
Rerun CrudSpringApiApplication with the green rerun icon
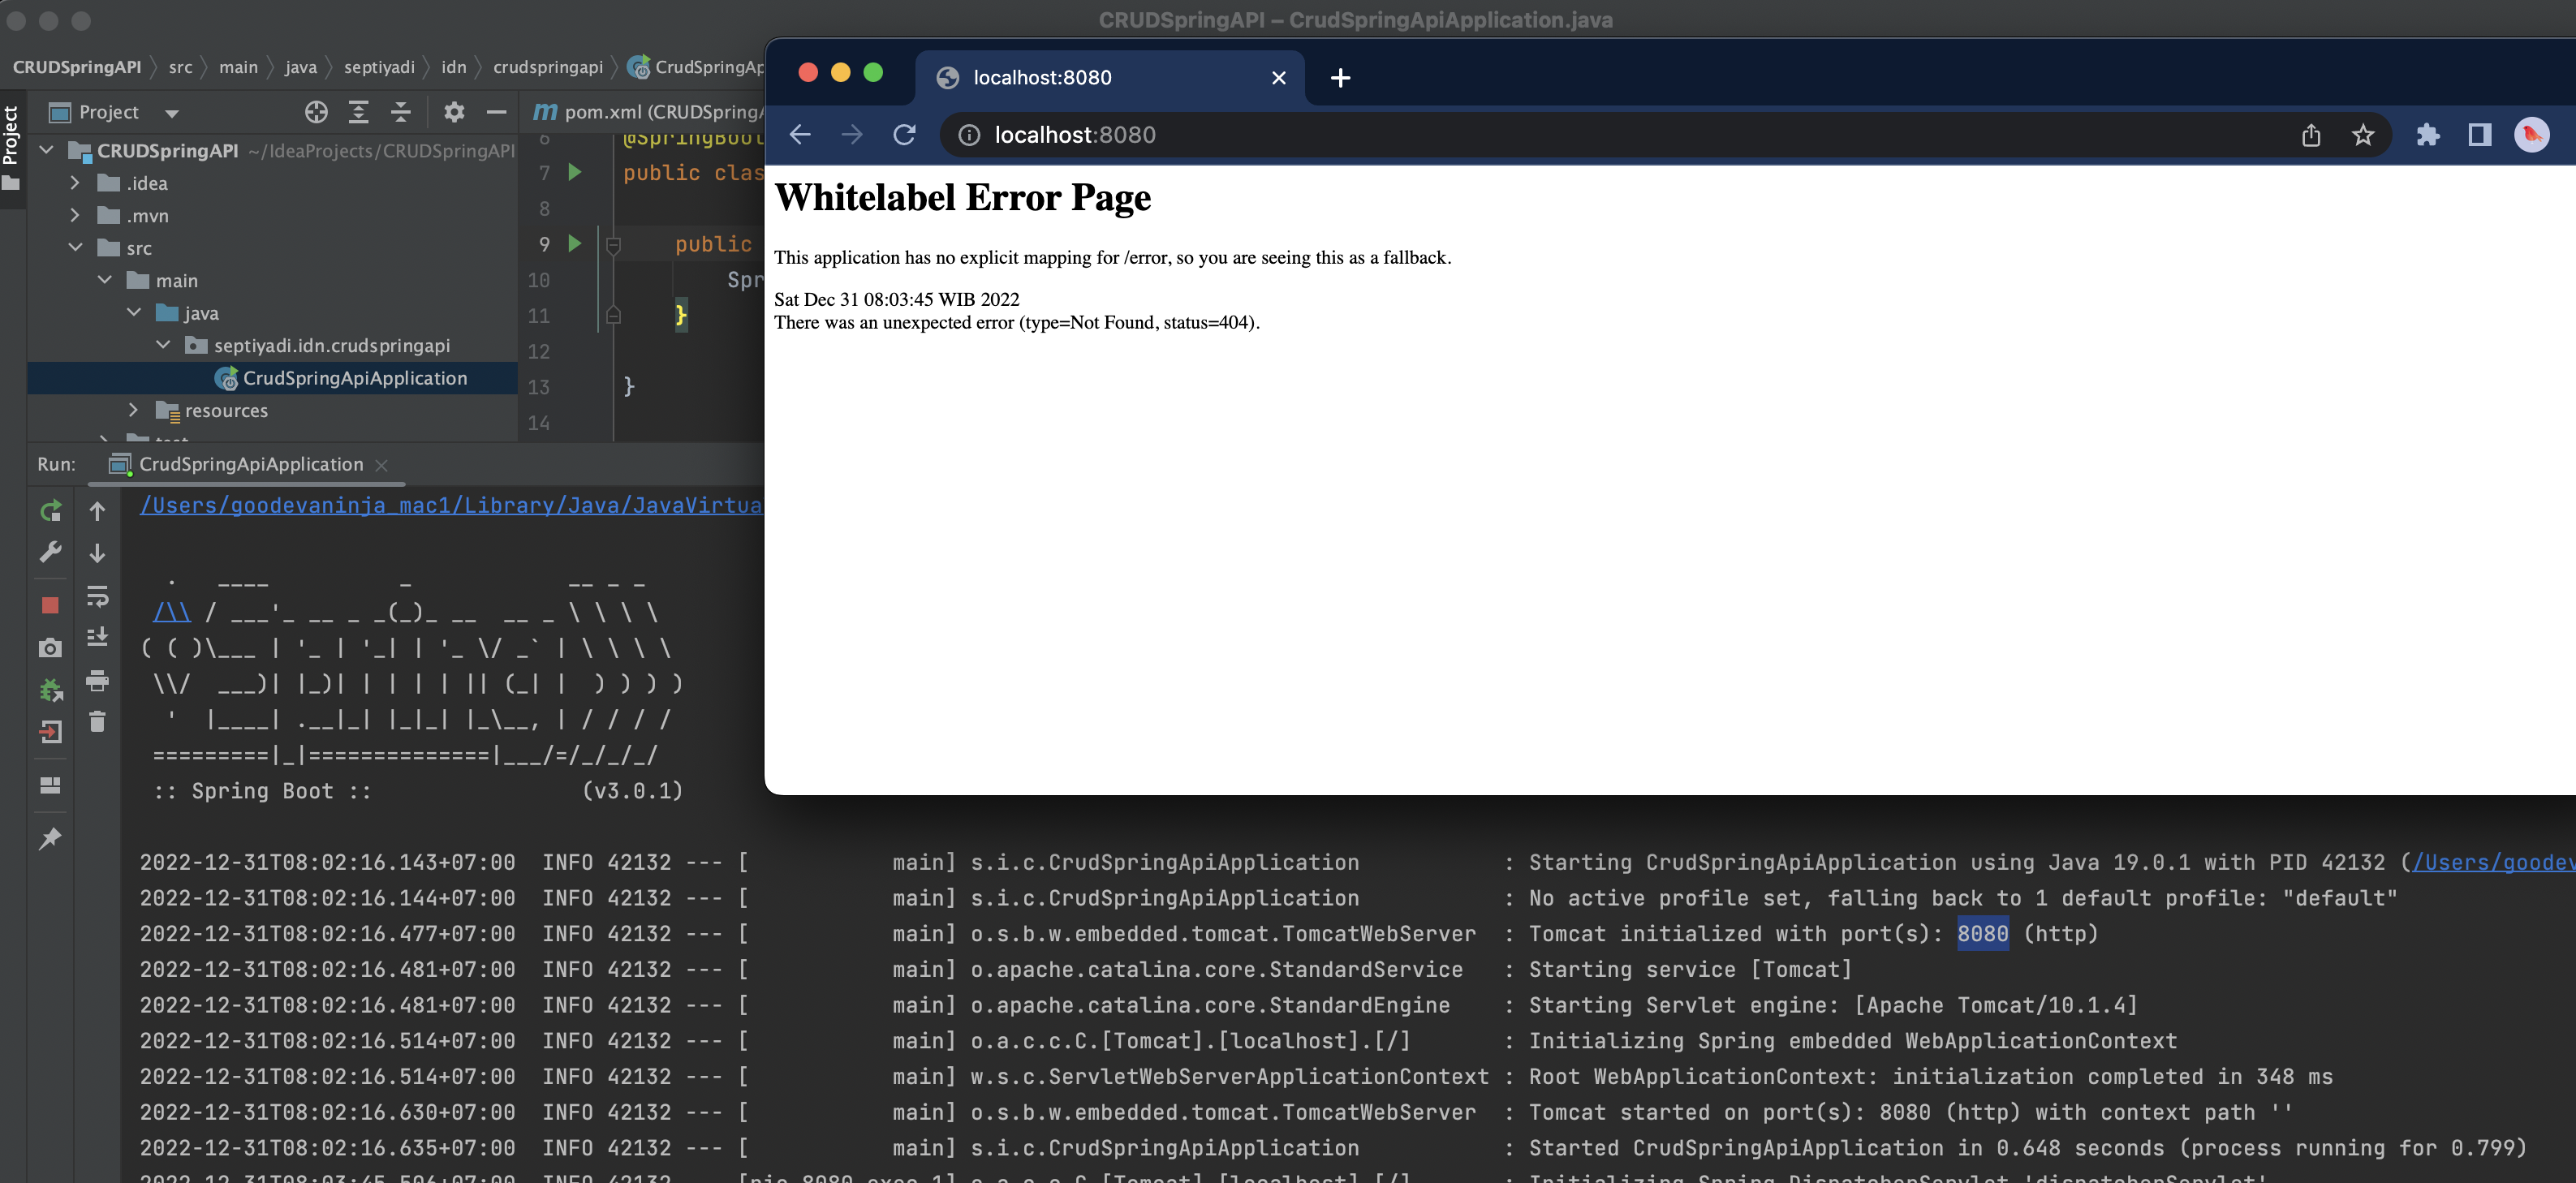(50, 511)
